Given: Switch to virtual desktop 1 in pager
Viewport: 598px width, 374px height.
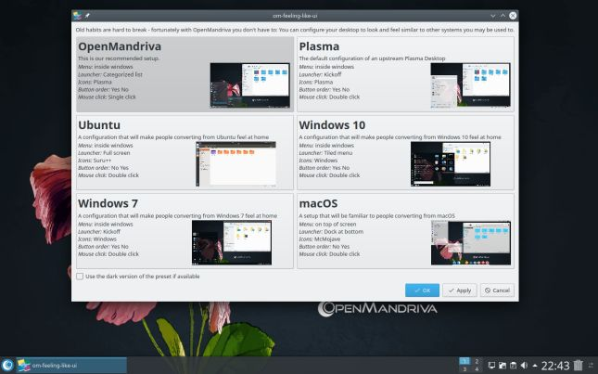Looking at the screenshot, I should (464, 361).
